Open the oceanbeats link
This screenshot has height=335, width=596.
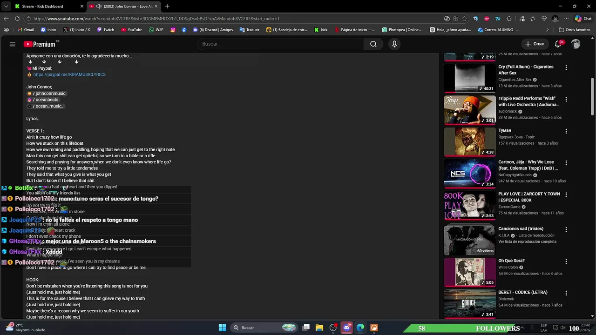43,100
